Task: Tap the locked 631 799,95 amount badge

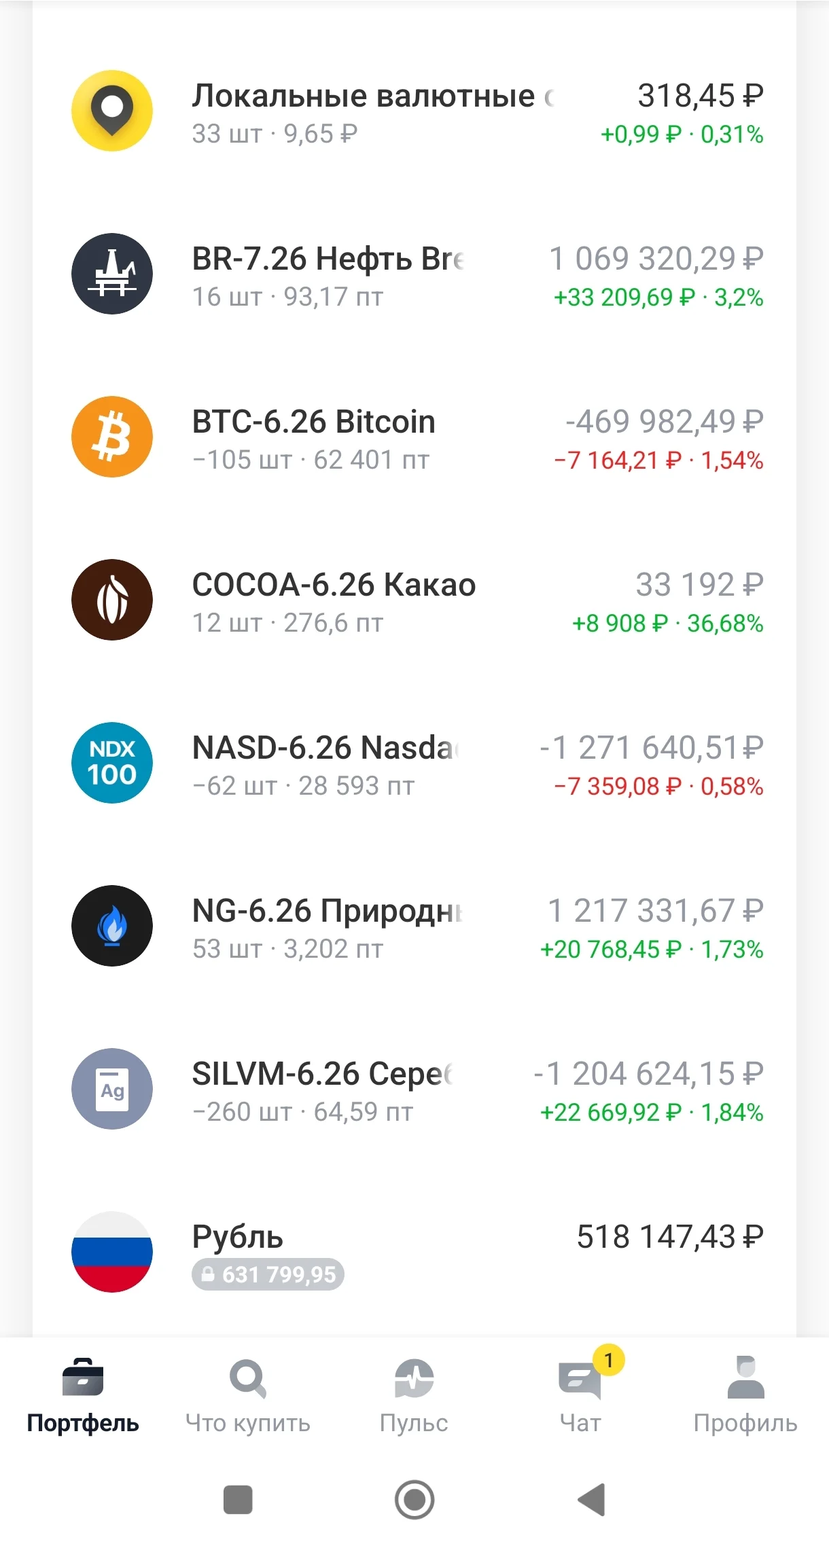Action: pos(268,1274)
